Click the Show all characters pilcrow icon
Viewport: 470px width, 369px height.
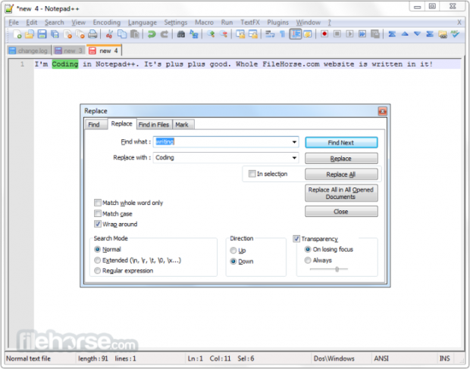[x=282, y=35]
